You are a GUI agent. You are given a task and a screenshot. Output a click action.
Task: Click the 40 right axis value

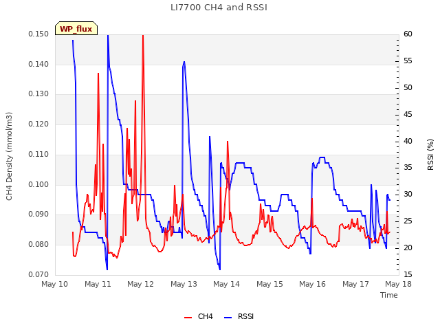click(408, 141)
